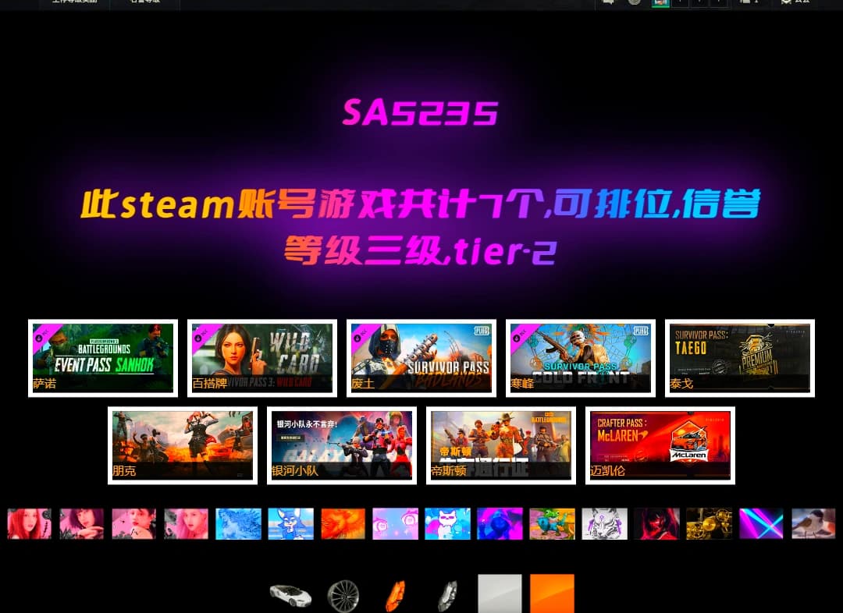
Task: Click the bird avatar icon
Action: [x=813, y=524]
